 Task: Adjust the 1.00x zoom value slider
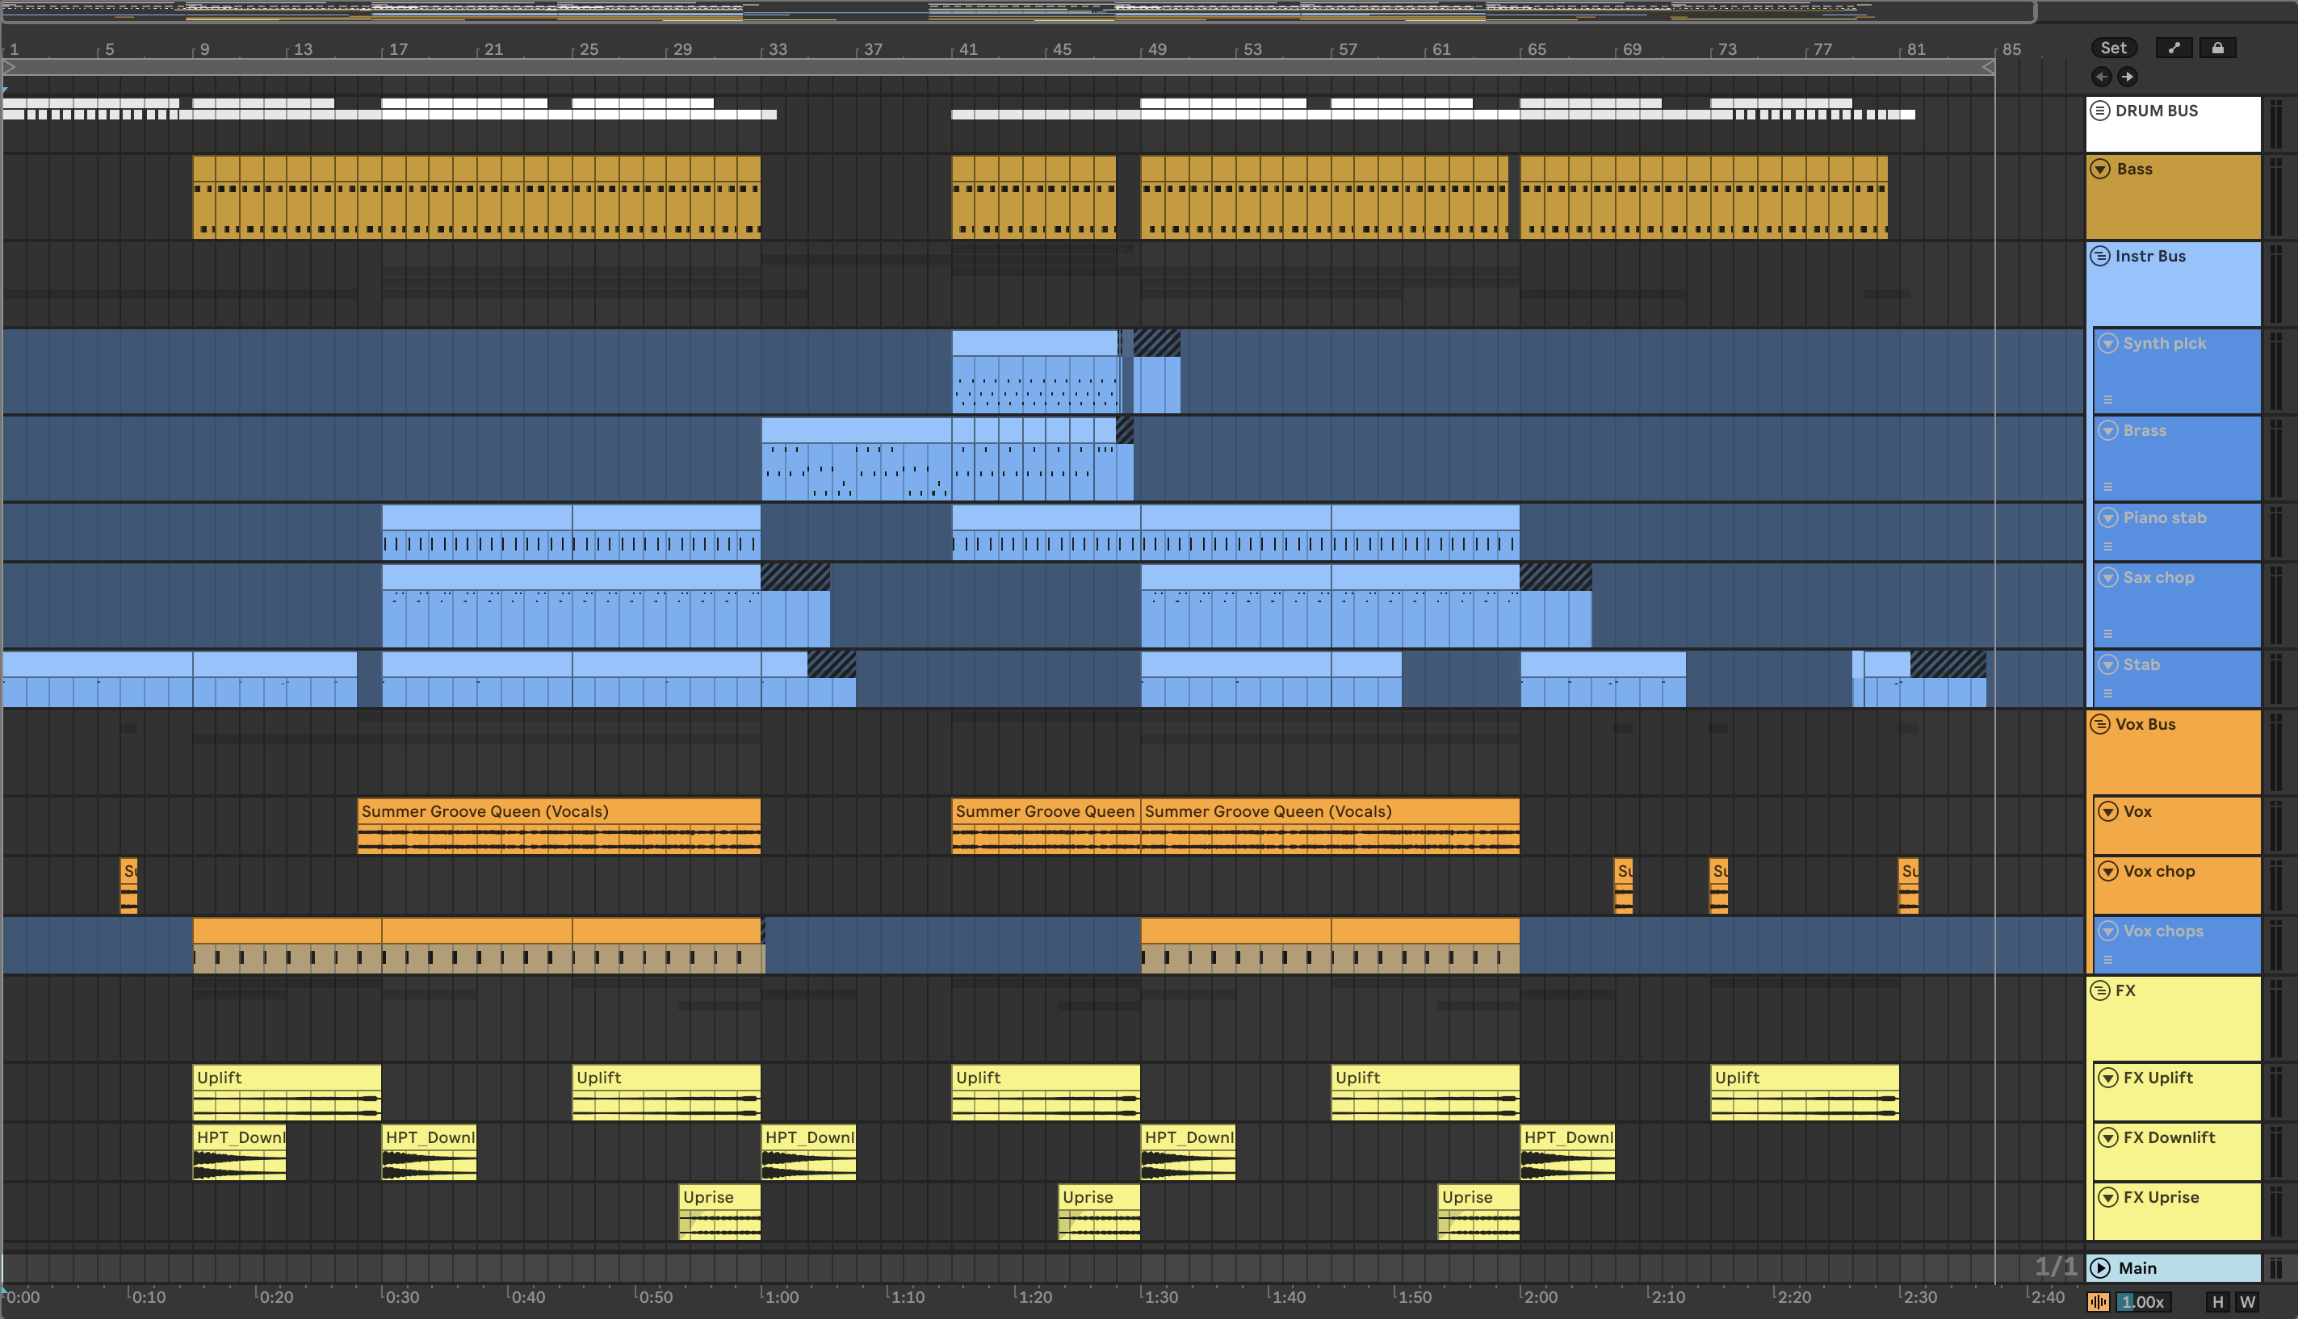(x=2143, y=1302)
